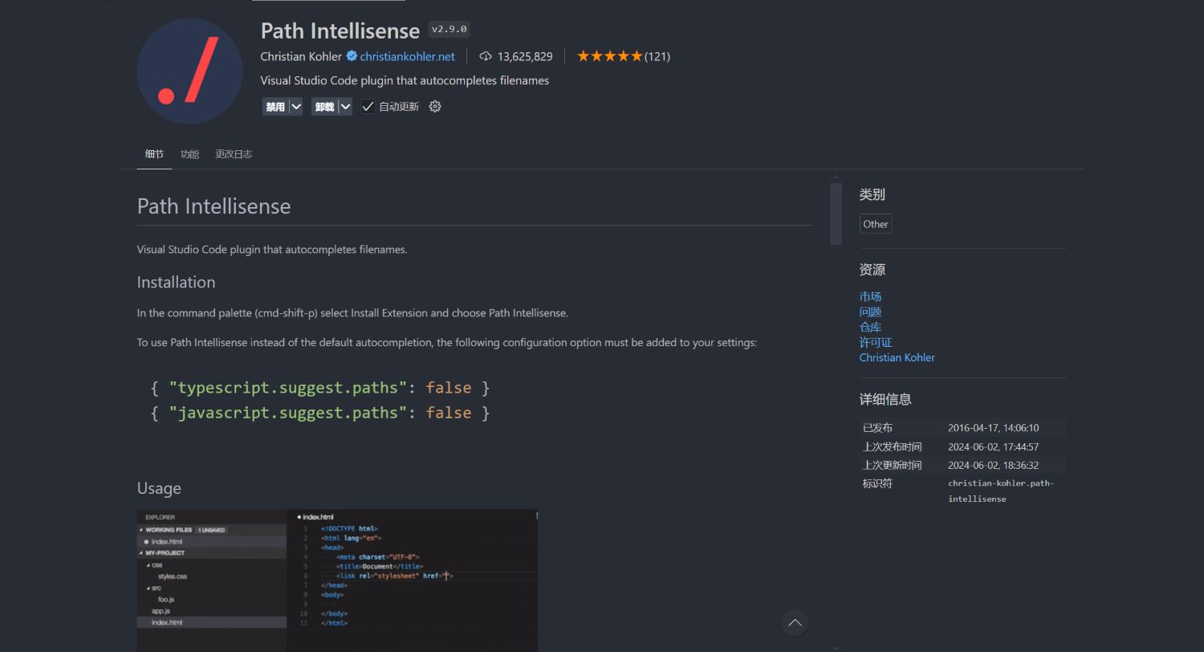This screenshot has height=652, width=1204.
Task: Open the 市场 resource link
Action: pos(870,296)
